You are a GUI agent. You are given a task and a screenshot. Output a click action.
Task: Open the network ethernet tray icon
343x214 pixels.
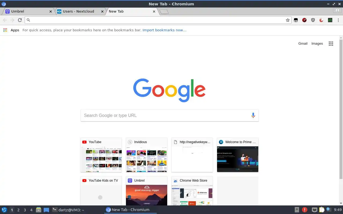[x=315, y=210]
